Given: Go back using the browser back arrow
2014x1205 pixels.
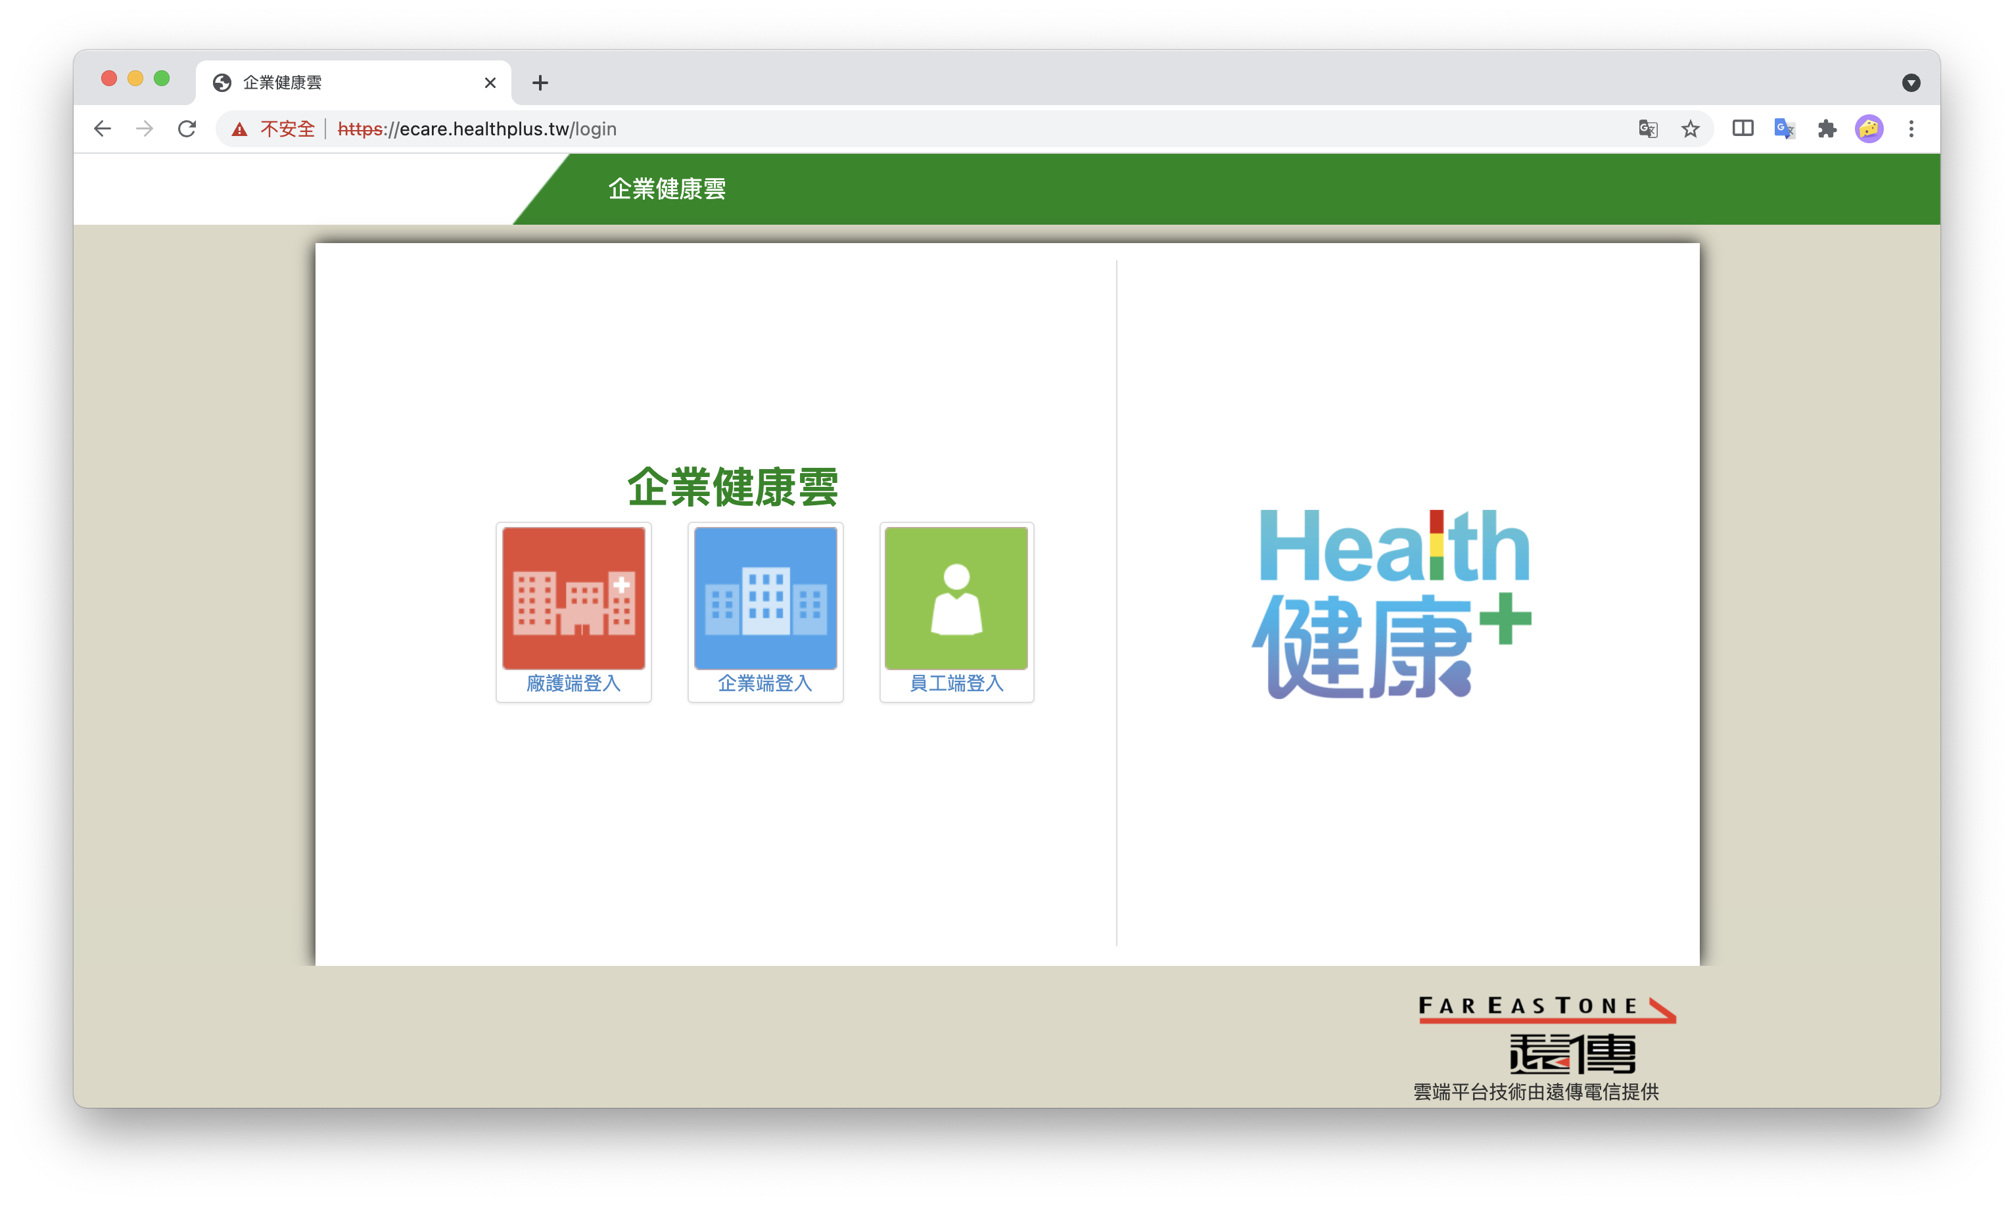Looking at the screenshot, I should pyautogui.click(x=103, y=128).
